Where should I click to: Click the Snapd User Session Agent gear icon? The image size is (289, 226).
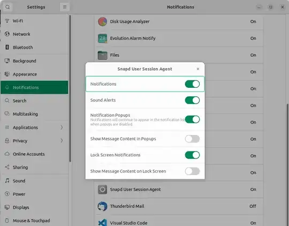(102, 190)
